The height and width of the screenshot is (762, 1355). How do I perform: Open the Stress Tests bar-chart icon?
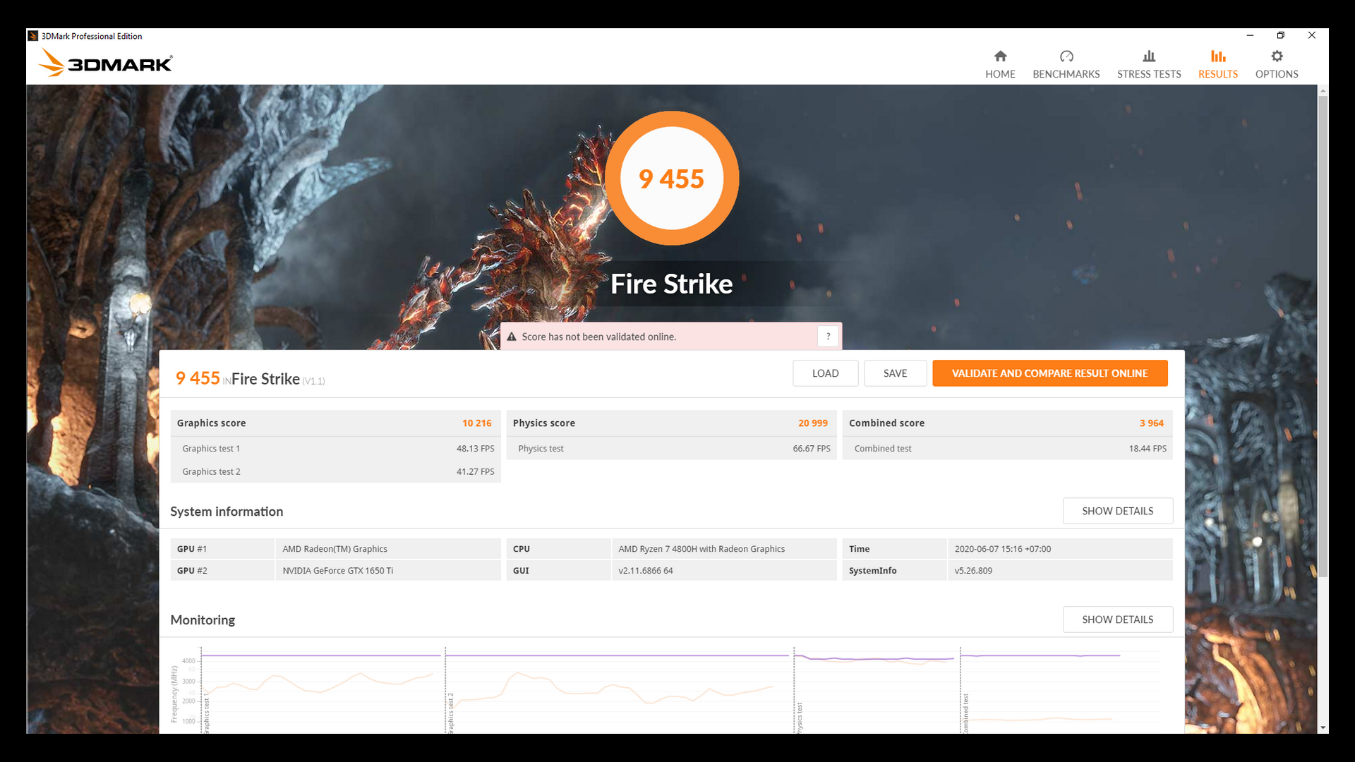pyautogui.click(x=1148, y=56)
